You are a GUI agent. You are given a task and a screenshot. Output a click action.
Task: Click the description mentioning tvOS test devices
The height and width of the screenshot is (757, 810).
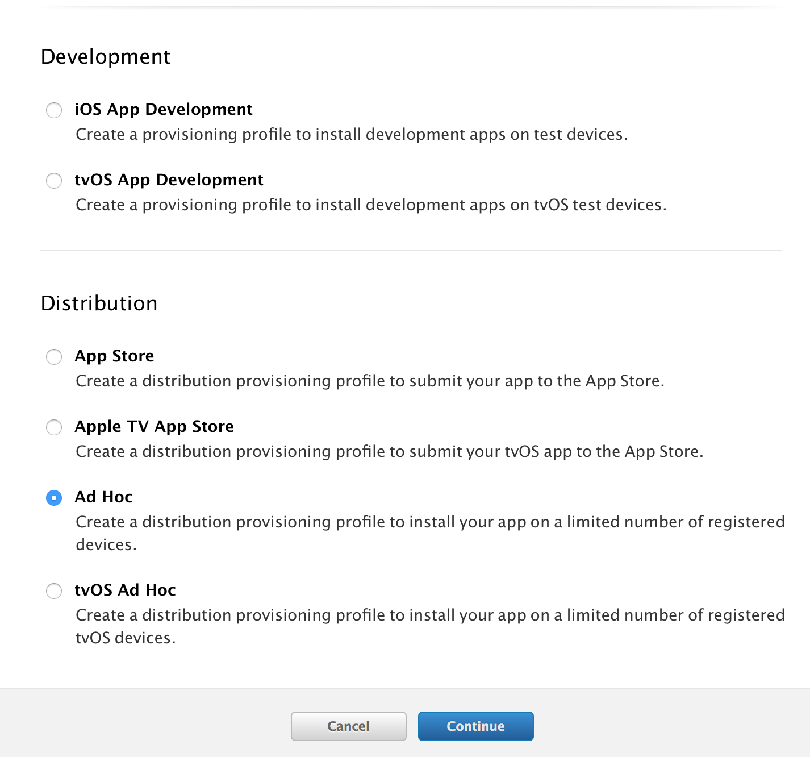pyautogui.click(x=371, y=205)
